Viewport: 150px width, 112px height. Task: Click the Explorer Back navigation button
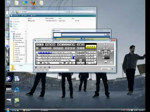[11, 12]
